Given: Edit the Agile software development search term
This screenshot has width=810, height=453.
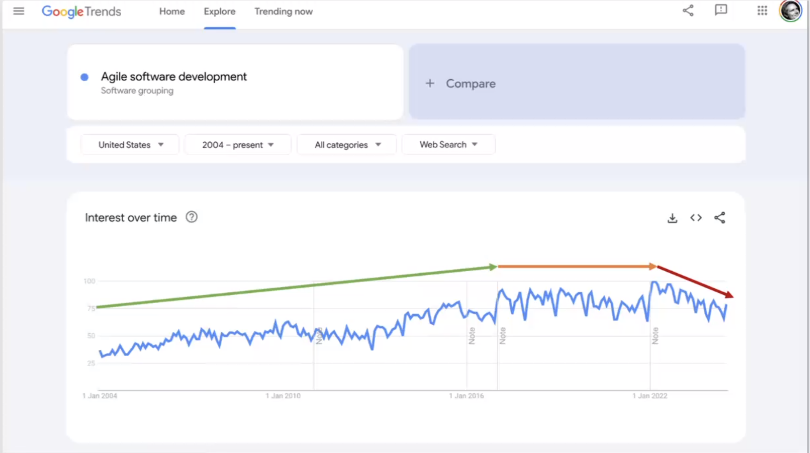Looking at the screenshot, I should [174, 76].
